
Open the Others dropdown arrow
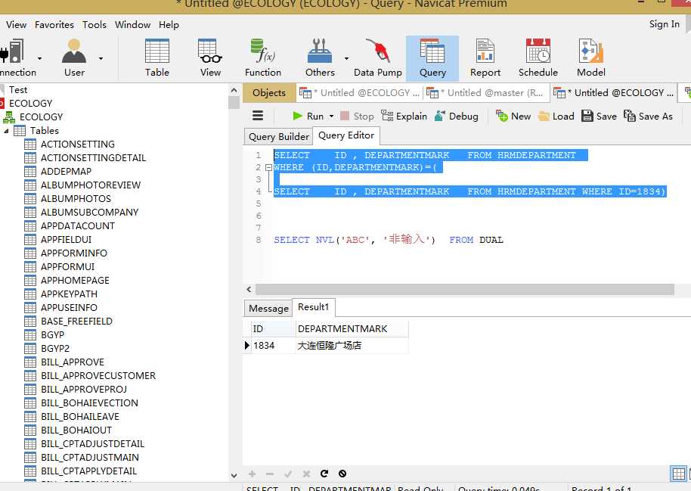click(x=346, y=58)
